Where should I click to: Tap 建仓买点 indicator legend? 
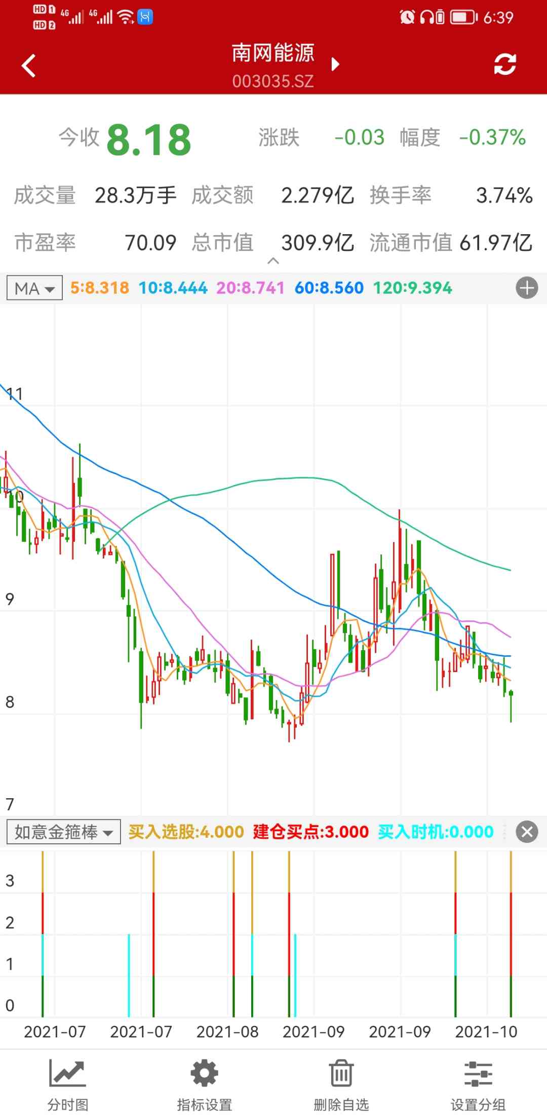(x=310, y=832)
